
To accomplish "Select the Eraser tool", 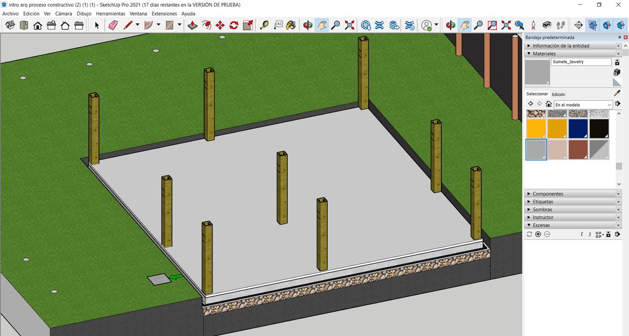I will [113, 25].
